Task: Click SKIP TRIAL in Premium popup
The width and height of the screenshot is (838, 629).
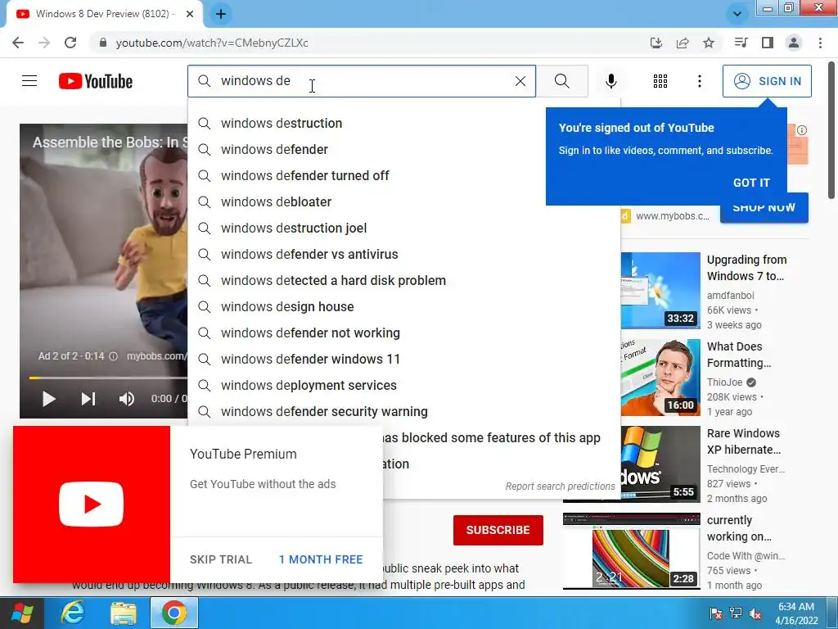Action: [221, 559]
